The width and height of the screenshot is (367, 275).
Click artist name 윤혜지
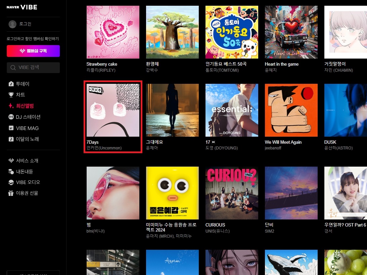point(271,70)
